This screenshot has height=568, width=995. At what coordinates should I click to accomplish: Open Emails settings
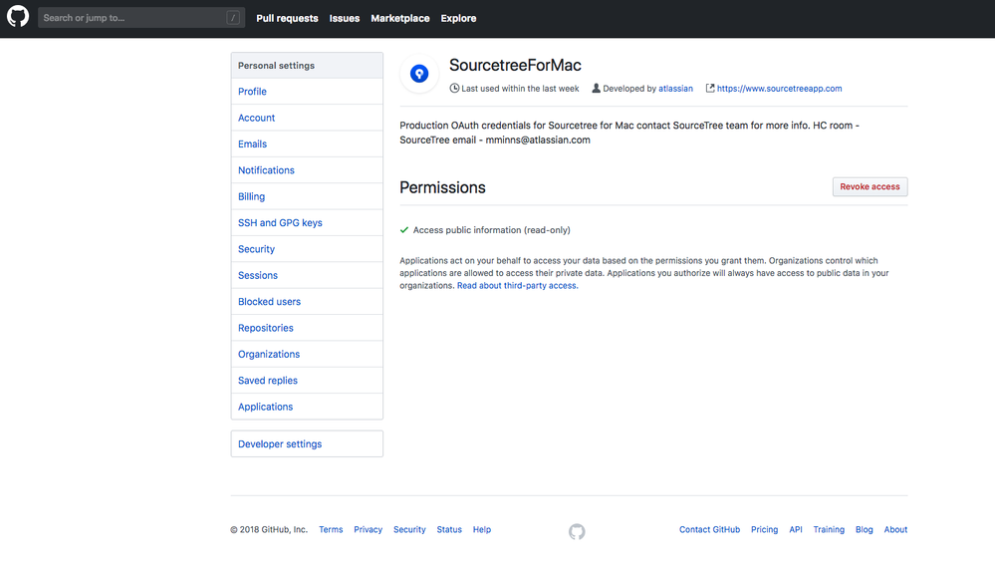307,144
